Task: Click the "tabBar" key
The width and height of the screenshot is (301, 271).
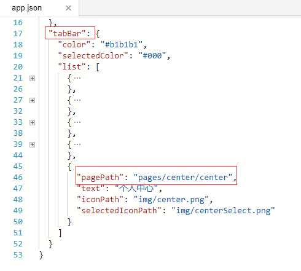Action: [x=67, y=33]
